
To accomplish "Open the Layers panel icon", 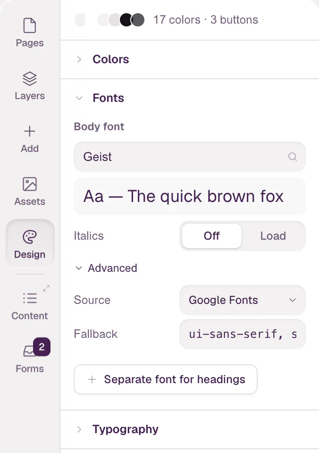I will pyautogui.click(x=29, y=79).
